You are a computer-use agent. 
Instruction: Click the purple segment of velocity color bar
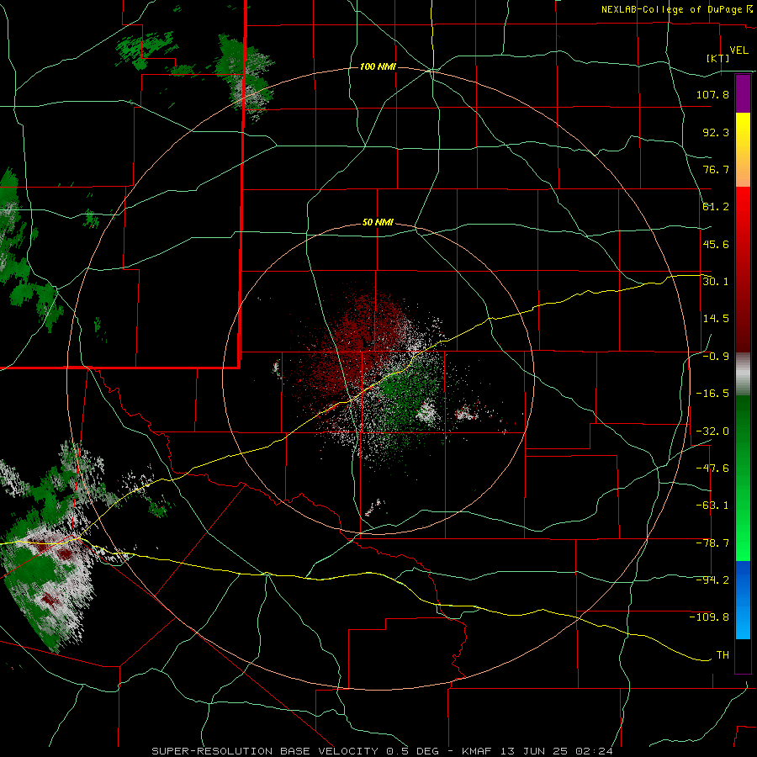tap(743, 93)
